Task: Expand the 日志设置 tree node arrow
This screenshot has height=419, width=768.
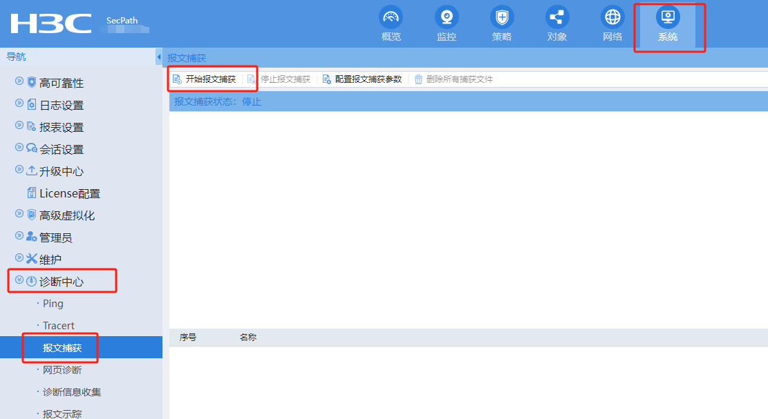Action: (19, 103)
